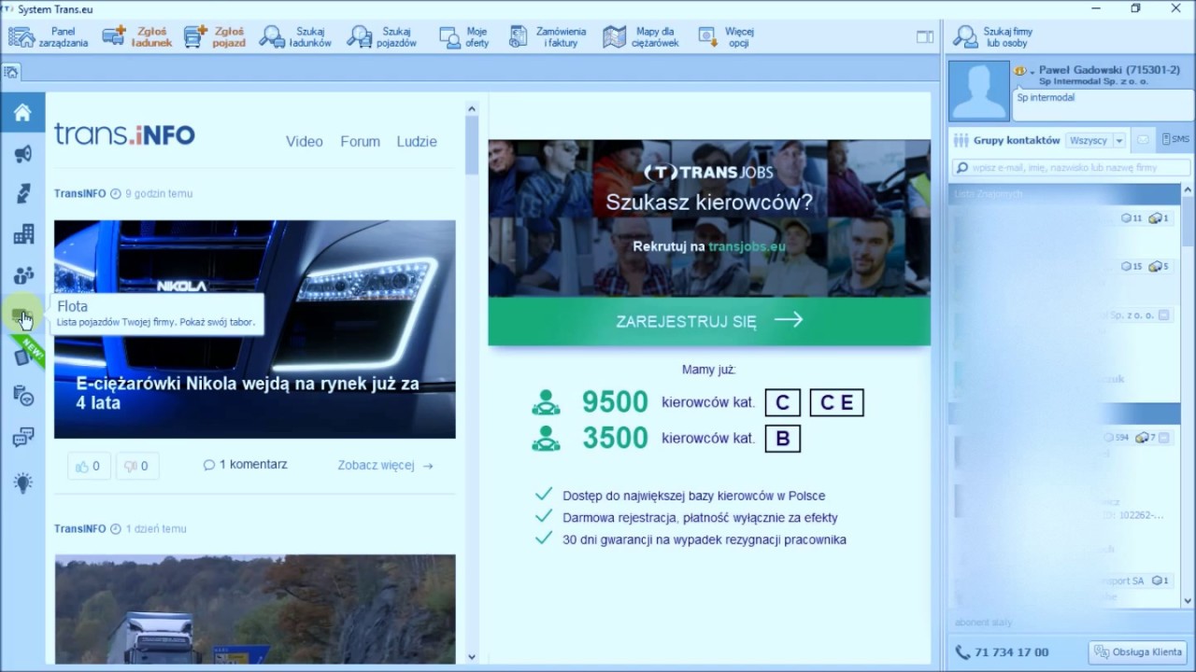Click feed scrollbar down arrow
This screenshot has height=672, width=1196.
pos(472,657)
